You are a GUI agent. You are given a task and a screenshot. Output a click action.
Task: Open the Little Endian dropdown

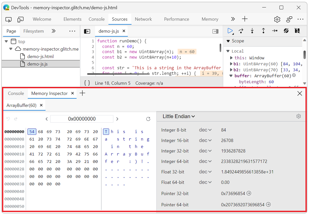click(x=179, y=116)
